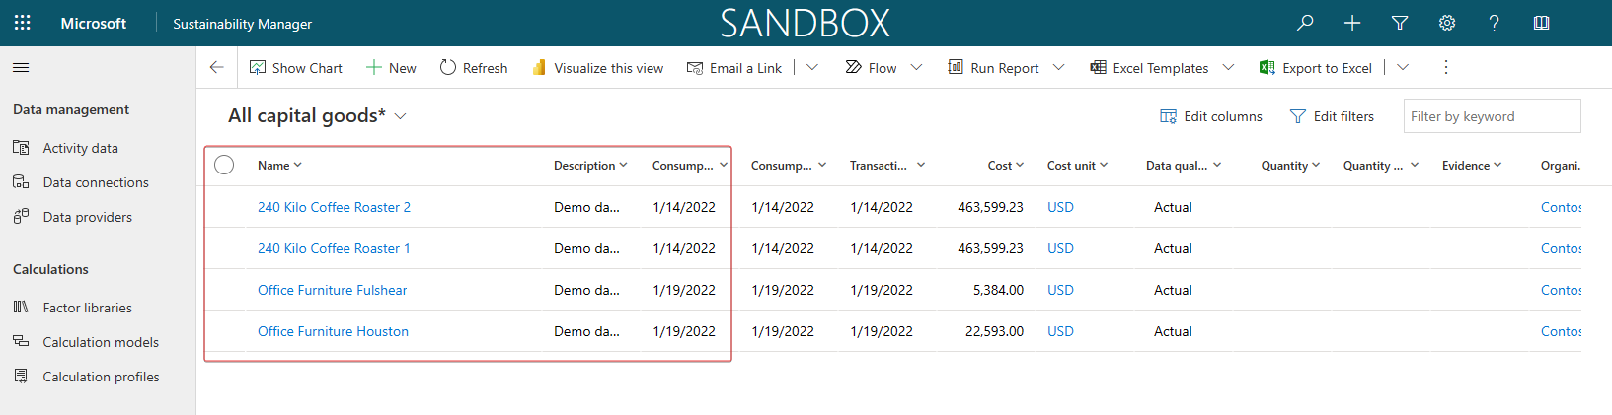The image size is (1612, 415).
Task: Click Excel Templates
Action: pos(1149,68)
